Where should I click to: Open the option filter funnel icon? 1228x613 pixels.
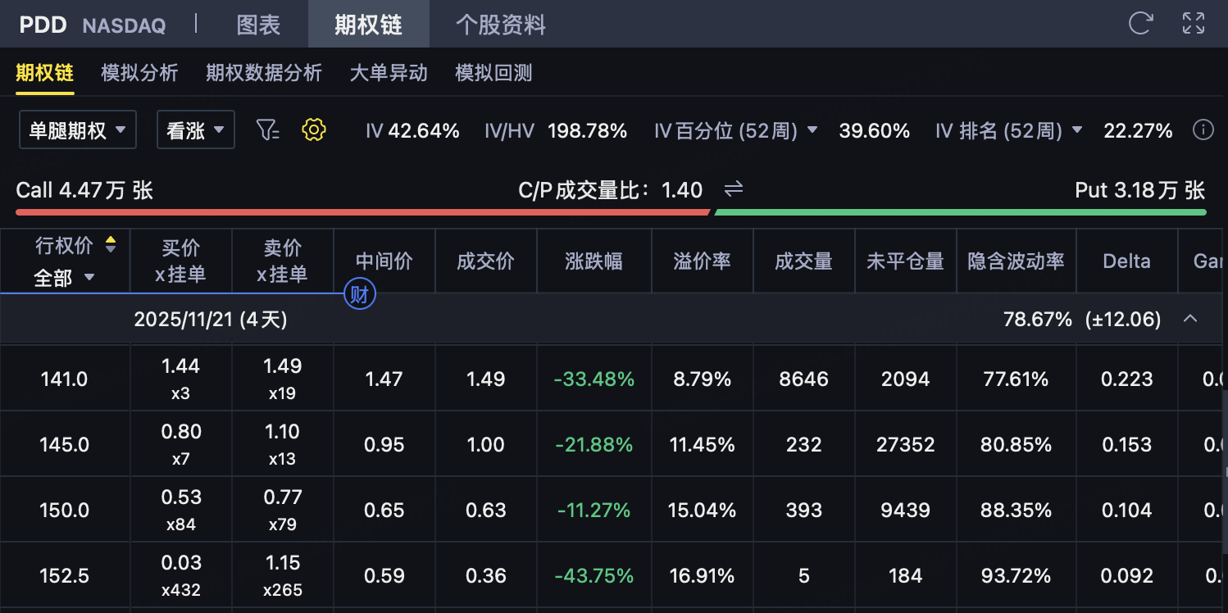pyautogui.click(x=268, y=129)
